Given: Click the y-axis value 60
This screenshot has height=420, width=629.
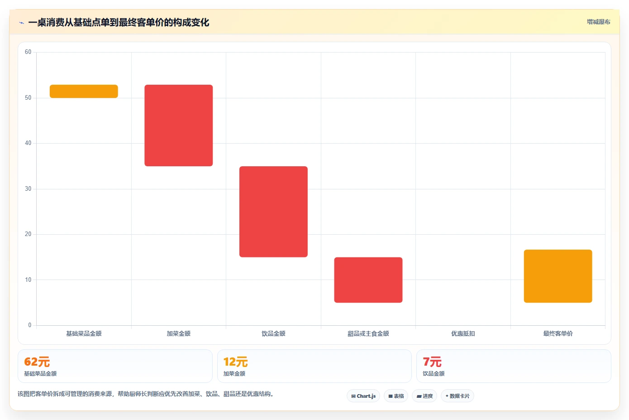Looking at the screenshot, I should 28,52.
